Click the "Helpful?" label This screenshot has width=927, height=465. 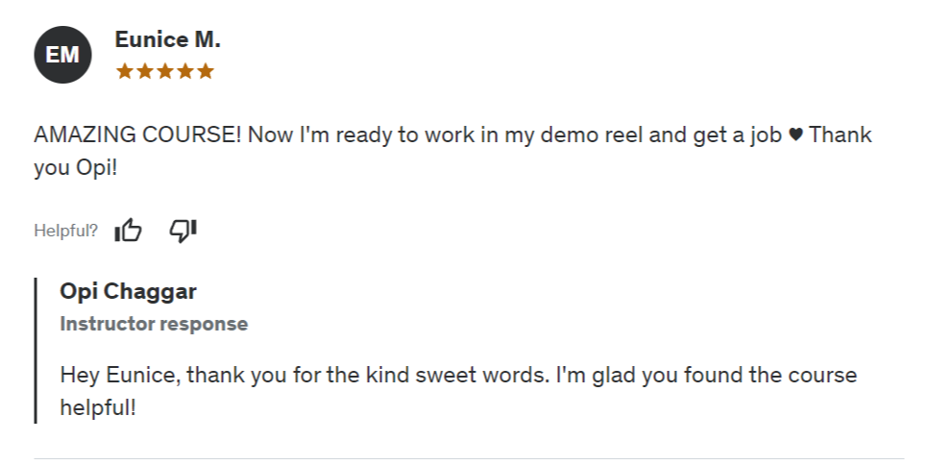tap(65, 231)
